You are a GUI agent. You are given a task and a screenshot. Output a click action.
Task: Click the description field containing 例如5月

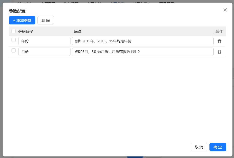pos(143,52)
